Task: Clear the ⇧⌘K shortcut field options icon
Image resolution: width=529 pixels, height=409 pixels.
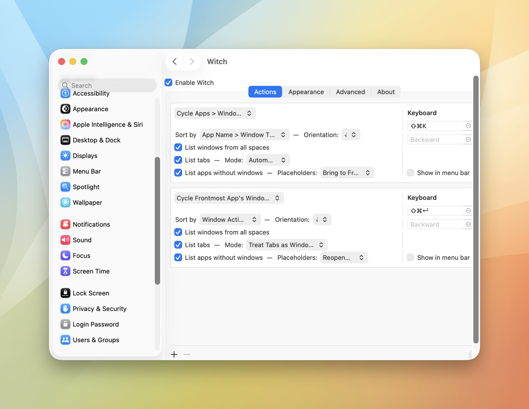Action: coord(468,126)
